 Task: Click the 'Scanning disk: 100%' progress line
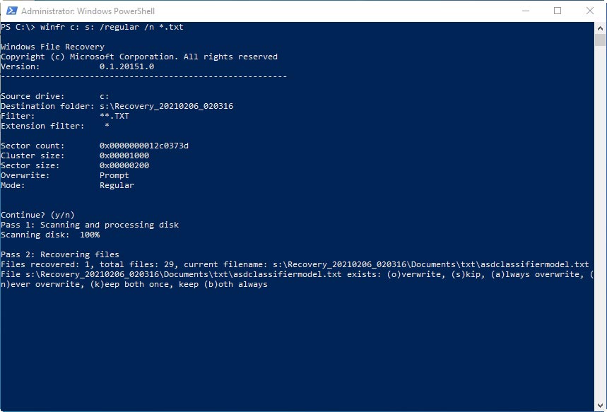click(x=50, y=235)
